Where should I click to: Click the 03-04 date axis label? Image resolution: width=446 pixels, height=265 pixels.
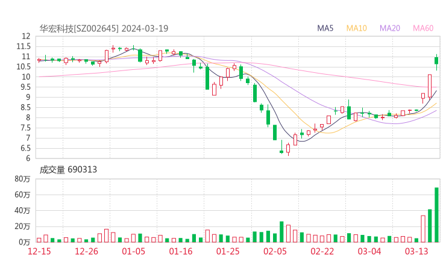tap(369, 251)
